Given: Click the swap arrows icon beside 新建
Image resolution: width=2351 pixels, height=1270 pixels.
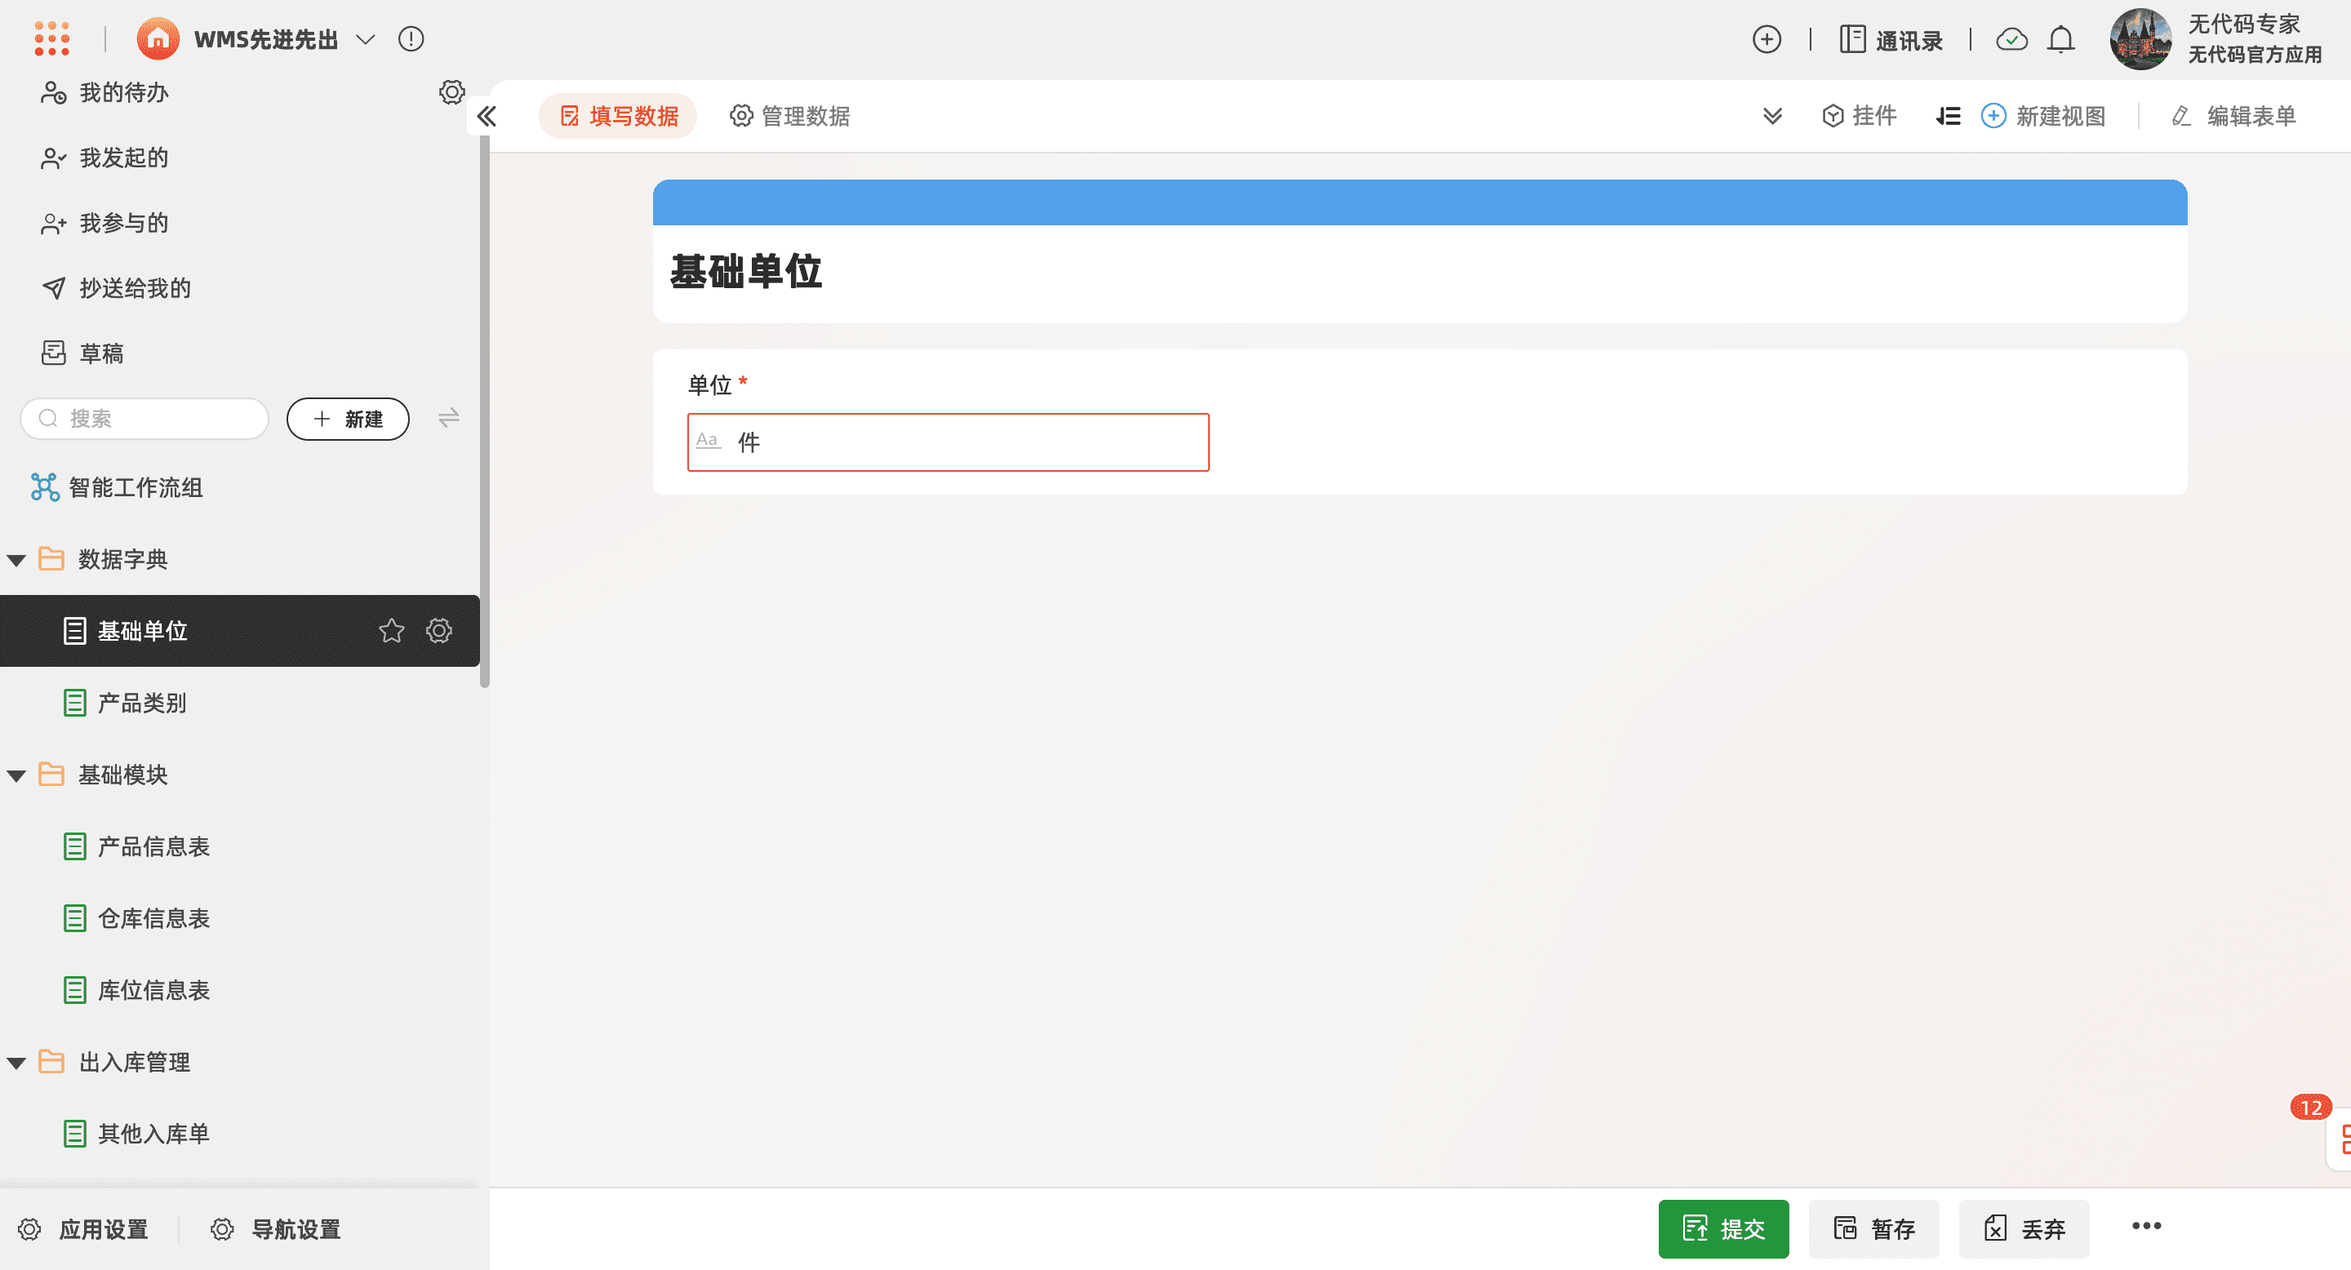Looking at the screenshot, I should point(448,418).
